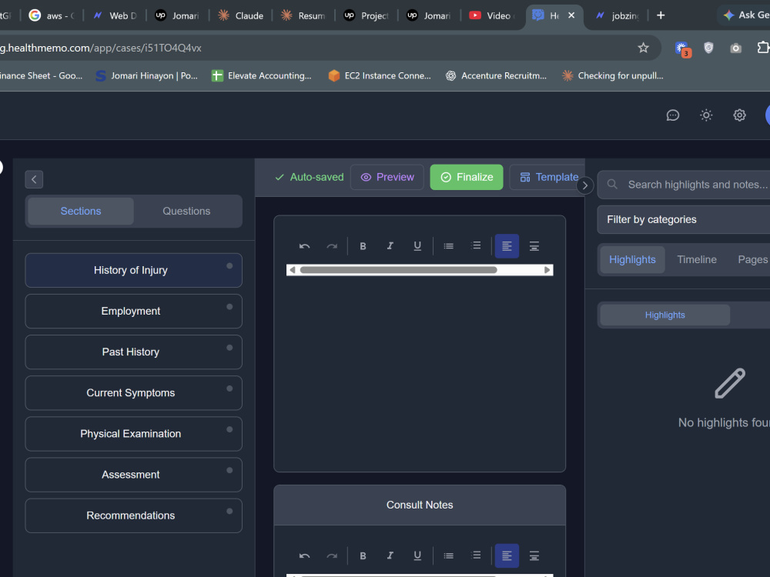Screen dimensions: 770x577
Task: Open EC2 Instance Connect bookmark
Action: [380, 75]
